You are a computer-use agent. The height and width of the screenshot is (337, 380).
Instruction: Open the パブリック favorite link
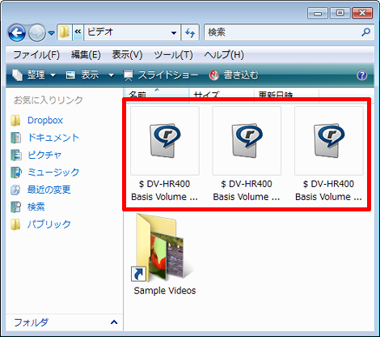pyautogui.click(x=49, y=224)
